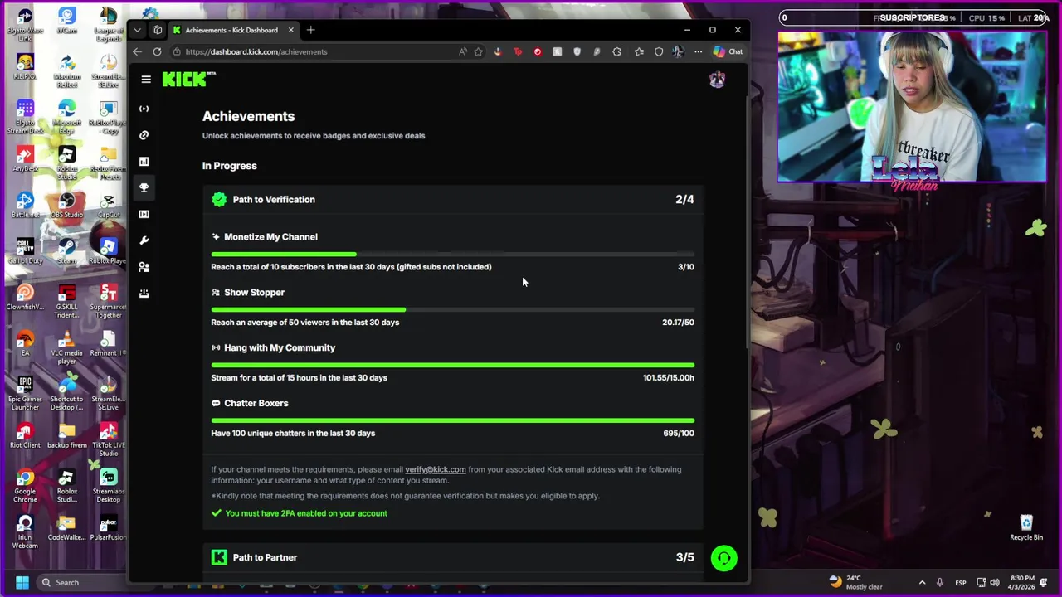Open Edge browser profile avatar

point(678,51)
